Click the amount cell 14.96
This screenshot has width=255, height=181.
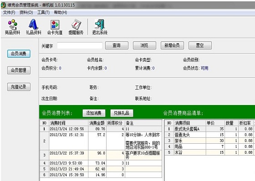coord(97,175)
